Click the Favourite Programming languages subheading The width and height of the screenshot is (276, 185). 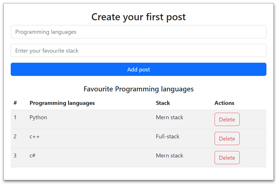[138, 89]
